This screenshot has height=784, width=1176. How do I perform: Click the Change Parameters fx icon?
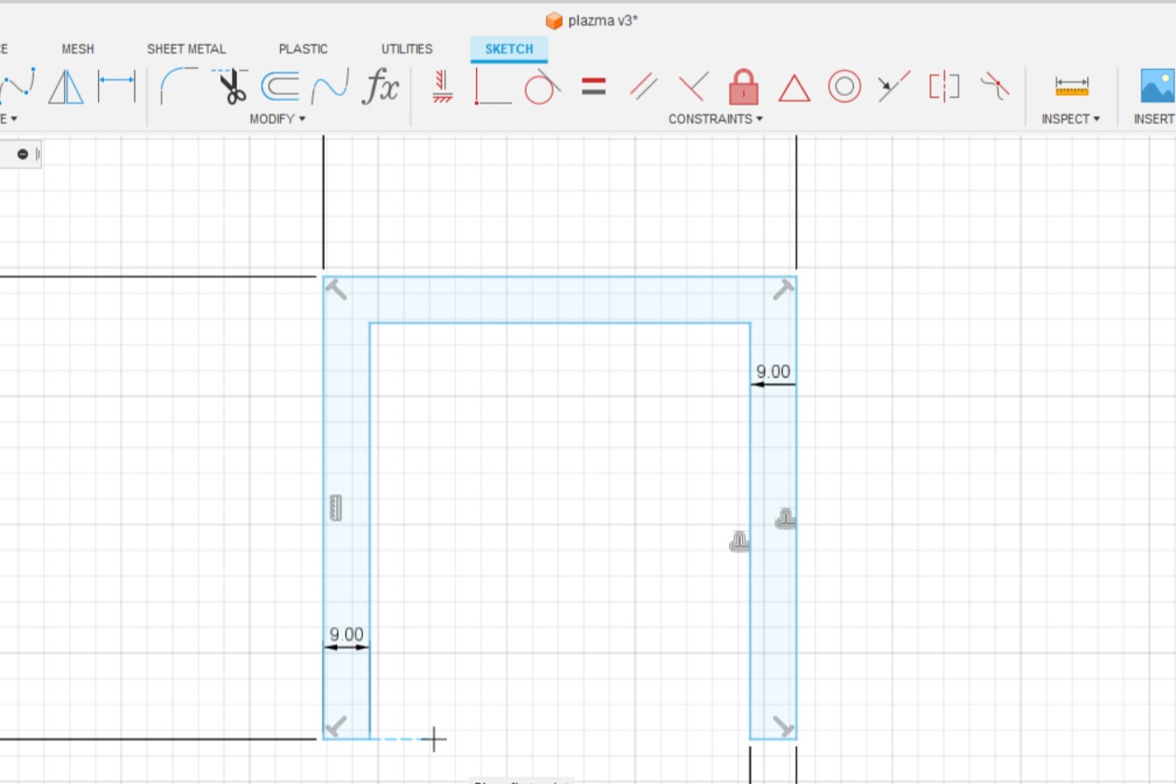coord(383,86)
